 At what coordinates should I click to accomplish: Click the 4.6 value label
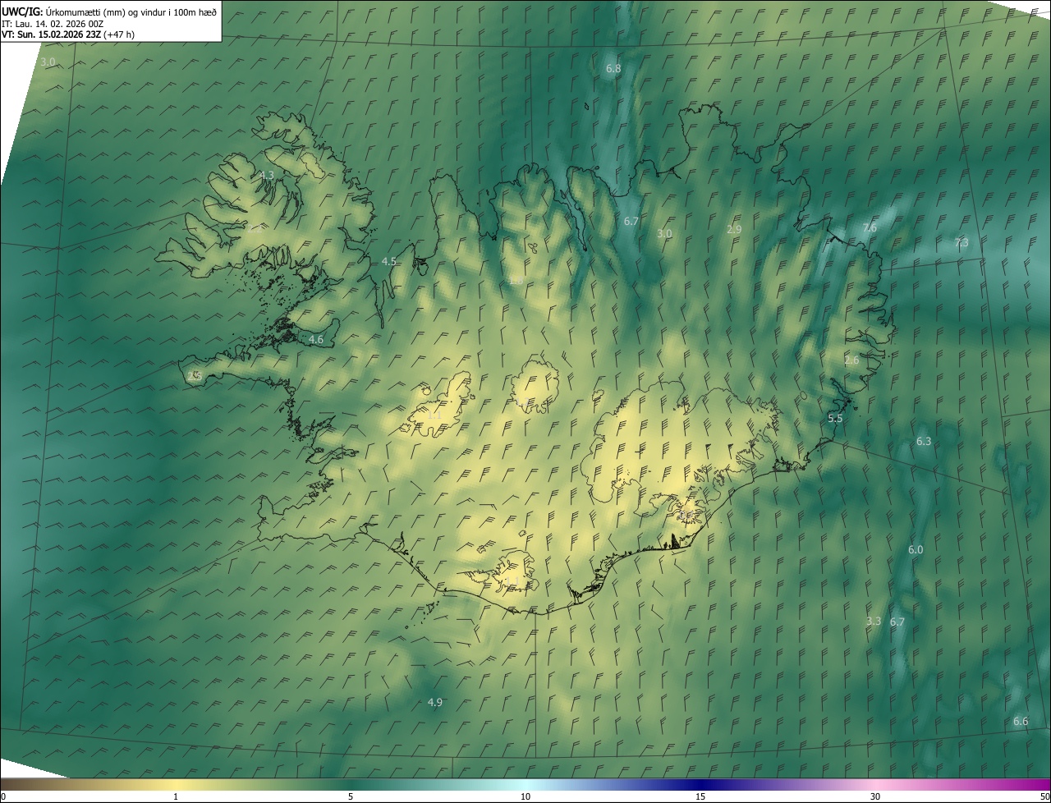(x=316, y=340)
